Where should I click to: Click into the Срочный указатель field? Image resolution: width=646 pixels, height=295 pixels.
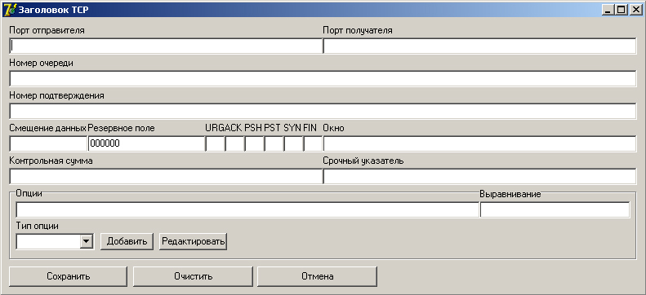[479, 177]
